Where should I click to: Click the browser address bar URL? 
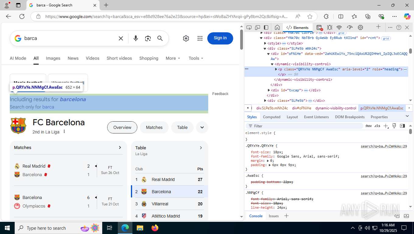pyautogui.click(x=166, y=16)
